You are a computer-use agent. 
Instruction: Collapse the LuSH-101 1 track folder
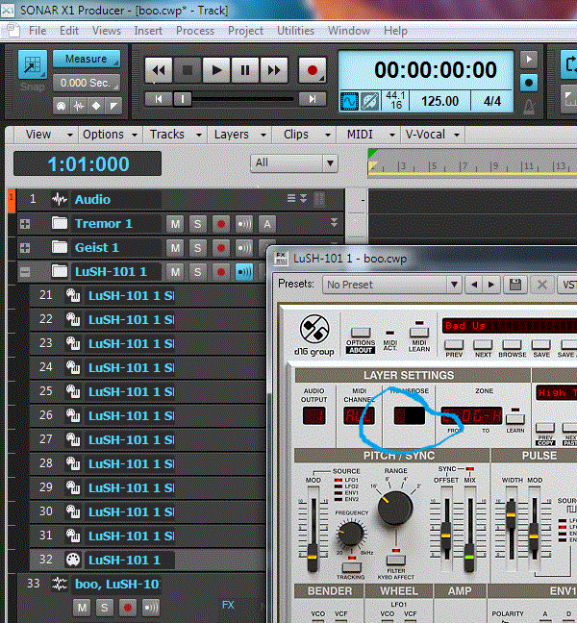pos(25,272)
